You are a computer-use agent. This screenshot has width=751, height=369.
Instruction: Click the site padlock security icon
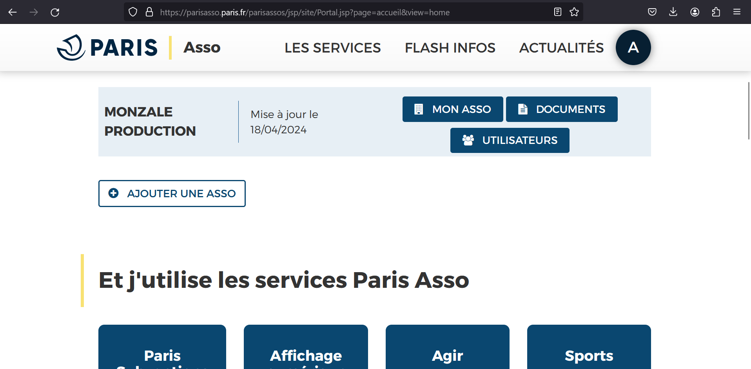[x=149, y=12]
